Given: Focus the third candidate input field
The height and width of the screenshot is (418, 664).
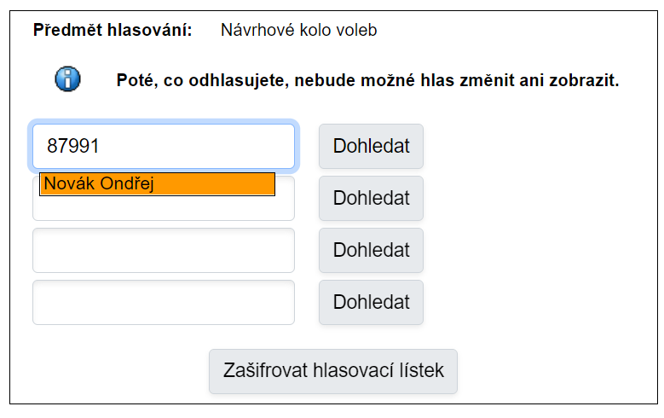Looking at the screenshot, I should tap(163, 251).
